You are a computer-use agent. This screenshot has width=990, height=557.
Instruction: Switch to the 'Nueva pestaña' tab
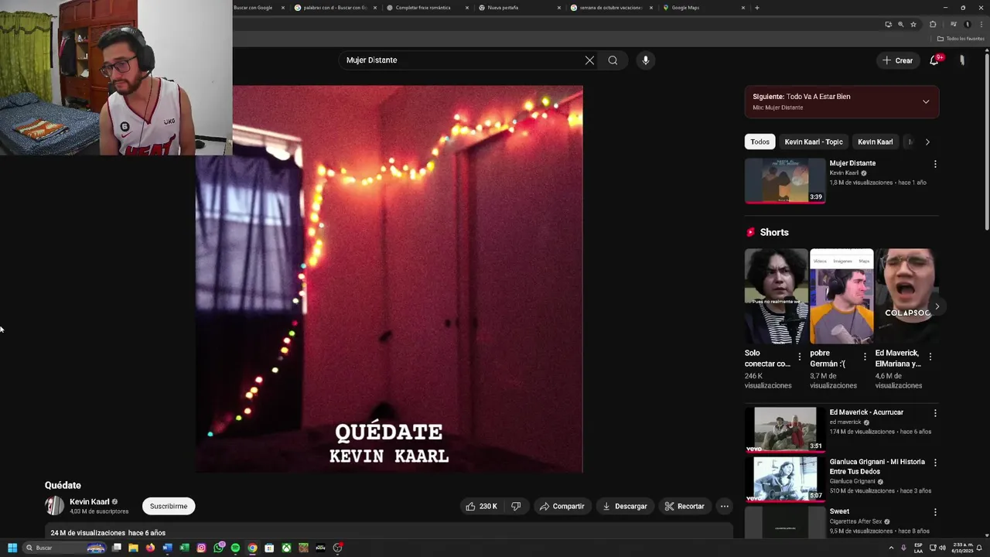pyautogui.click(x=520, y=8)
